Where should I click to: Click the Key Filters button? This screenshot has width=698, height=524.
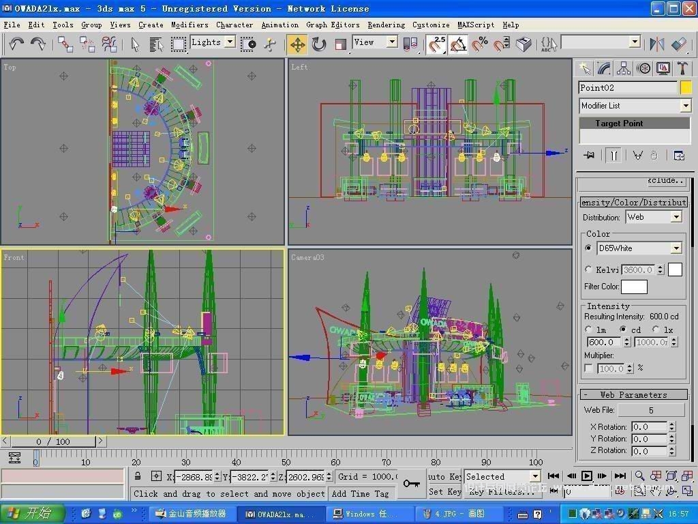(x=502, y=491)
